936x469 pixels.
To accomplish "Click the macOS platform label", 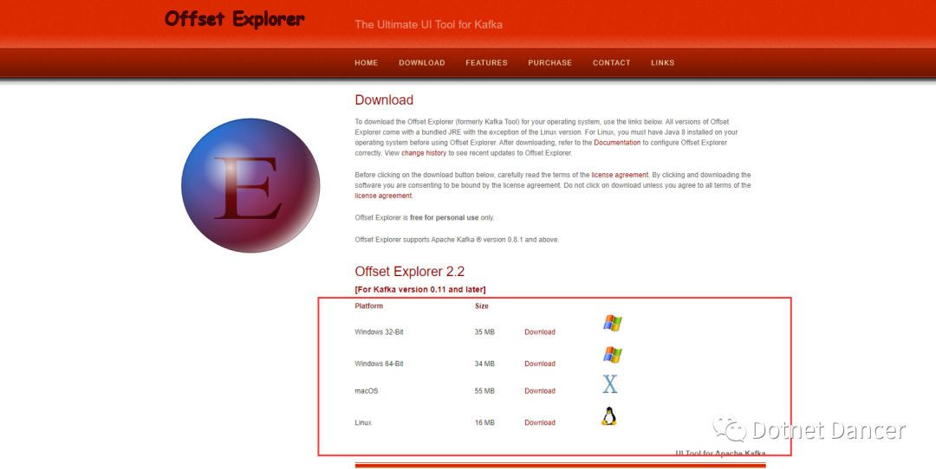I will tap(367, 391).
